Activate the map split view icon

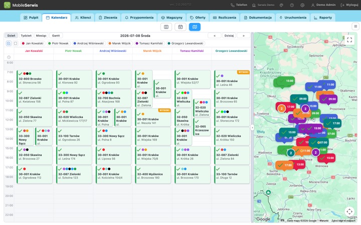[195, 27]
